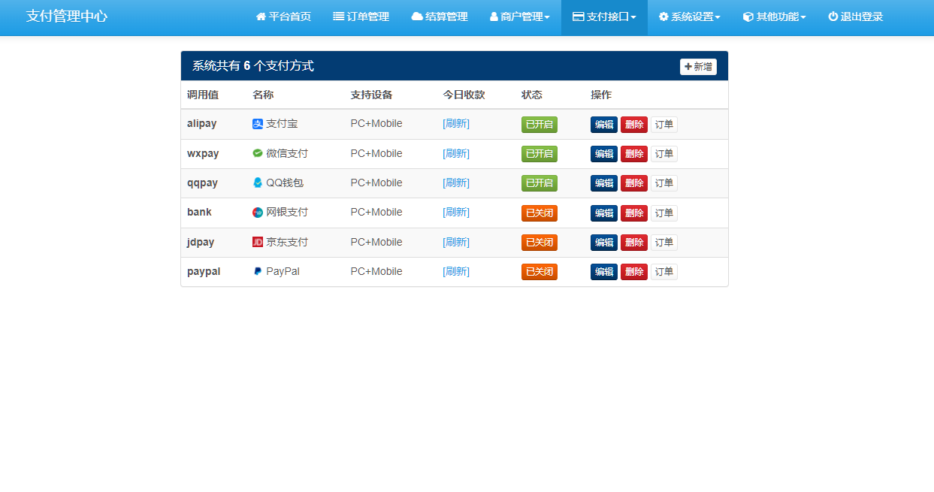Image resolution: width=934 pixels, height=492 pixels.
Task: Click the 系统共有 6 个支付方式 heading
Action: coord(253,66)
